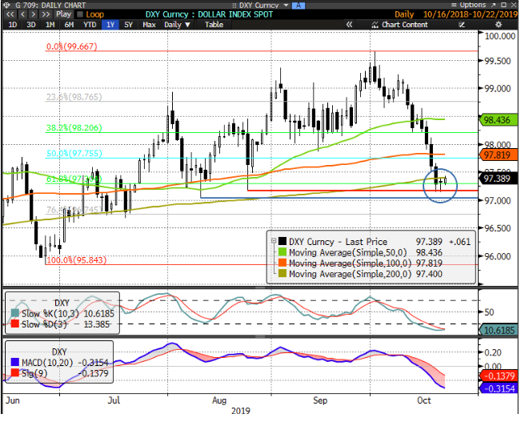Toggle Slow %K series via teal legend box
The width and height of the screenshot is (521, 422).
[x=14, y=314]
